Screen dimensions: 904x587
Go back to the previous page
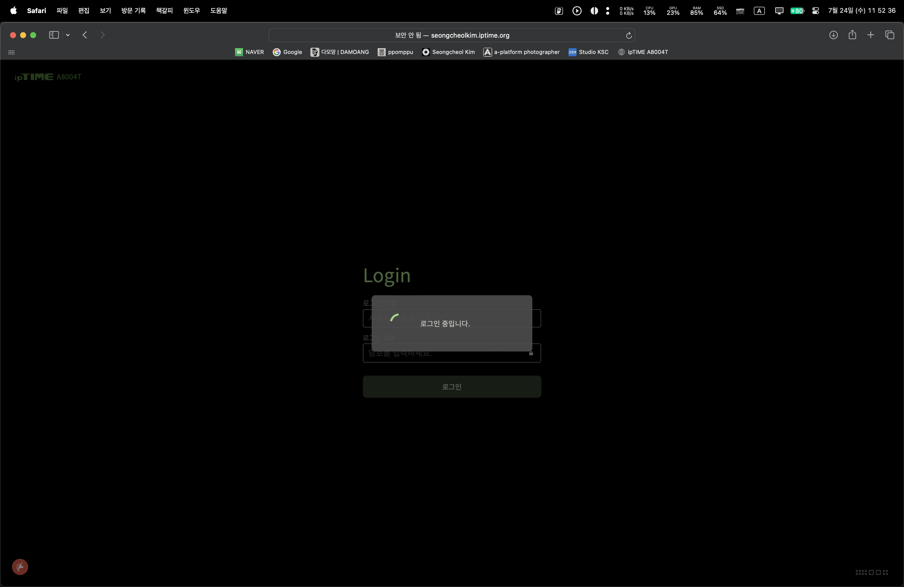[85, 35]
